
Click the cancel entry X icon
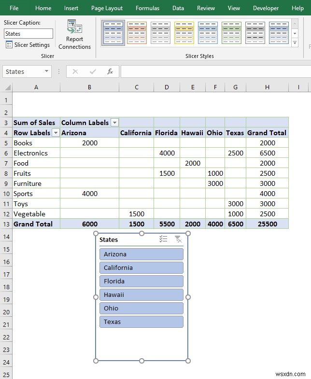point(75,71)
